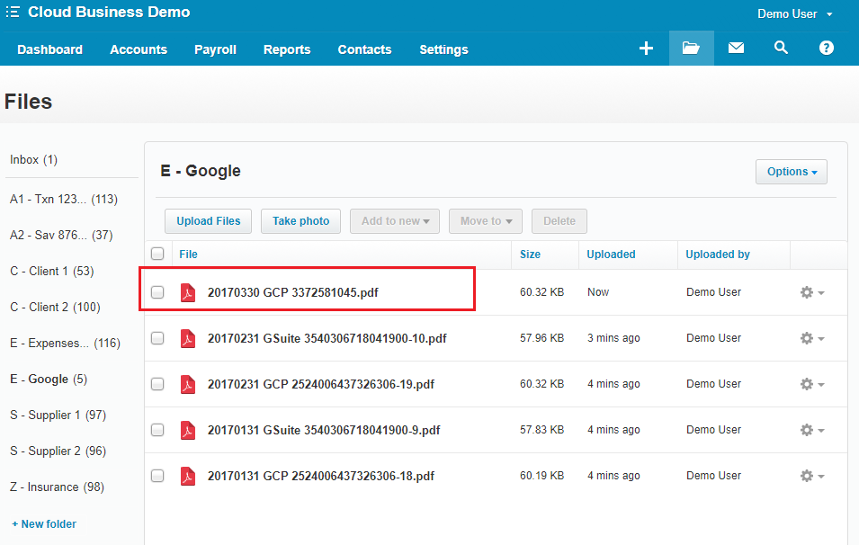This screenshot has width=859, height=545.
Task: Click the magnifier search icon
Action: pyautogui.click(x=782, y=48)
